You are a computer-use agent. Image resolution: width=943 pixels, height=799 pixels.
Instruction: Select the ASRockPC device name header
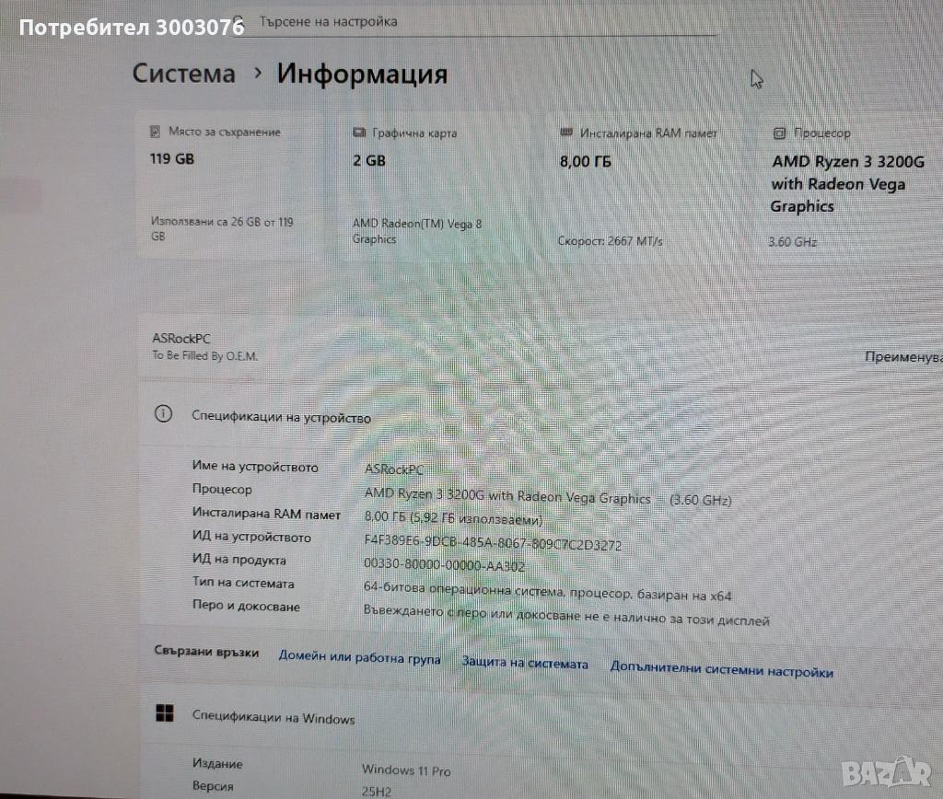[x=181, y=339]
